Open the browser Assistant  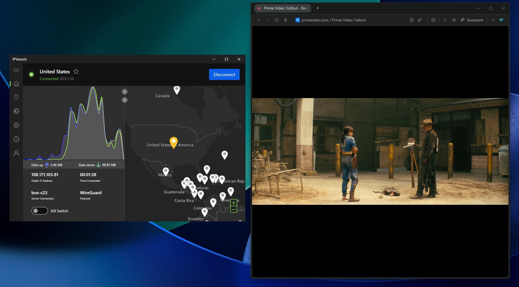(x=472, y=20)
